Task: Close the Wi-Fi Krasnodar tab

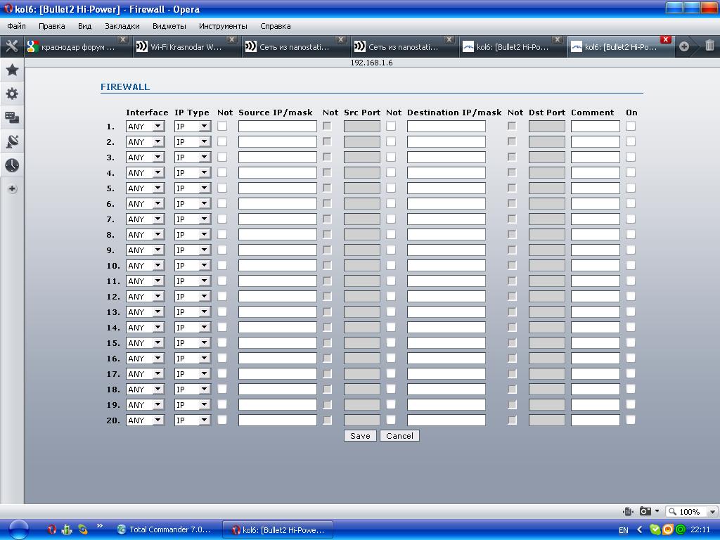Action: click(x=232, y=39)
